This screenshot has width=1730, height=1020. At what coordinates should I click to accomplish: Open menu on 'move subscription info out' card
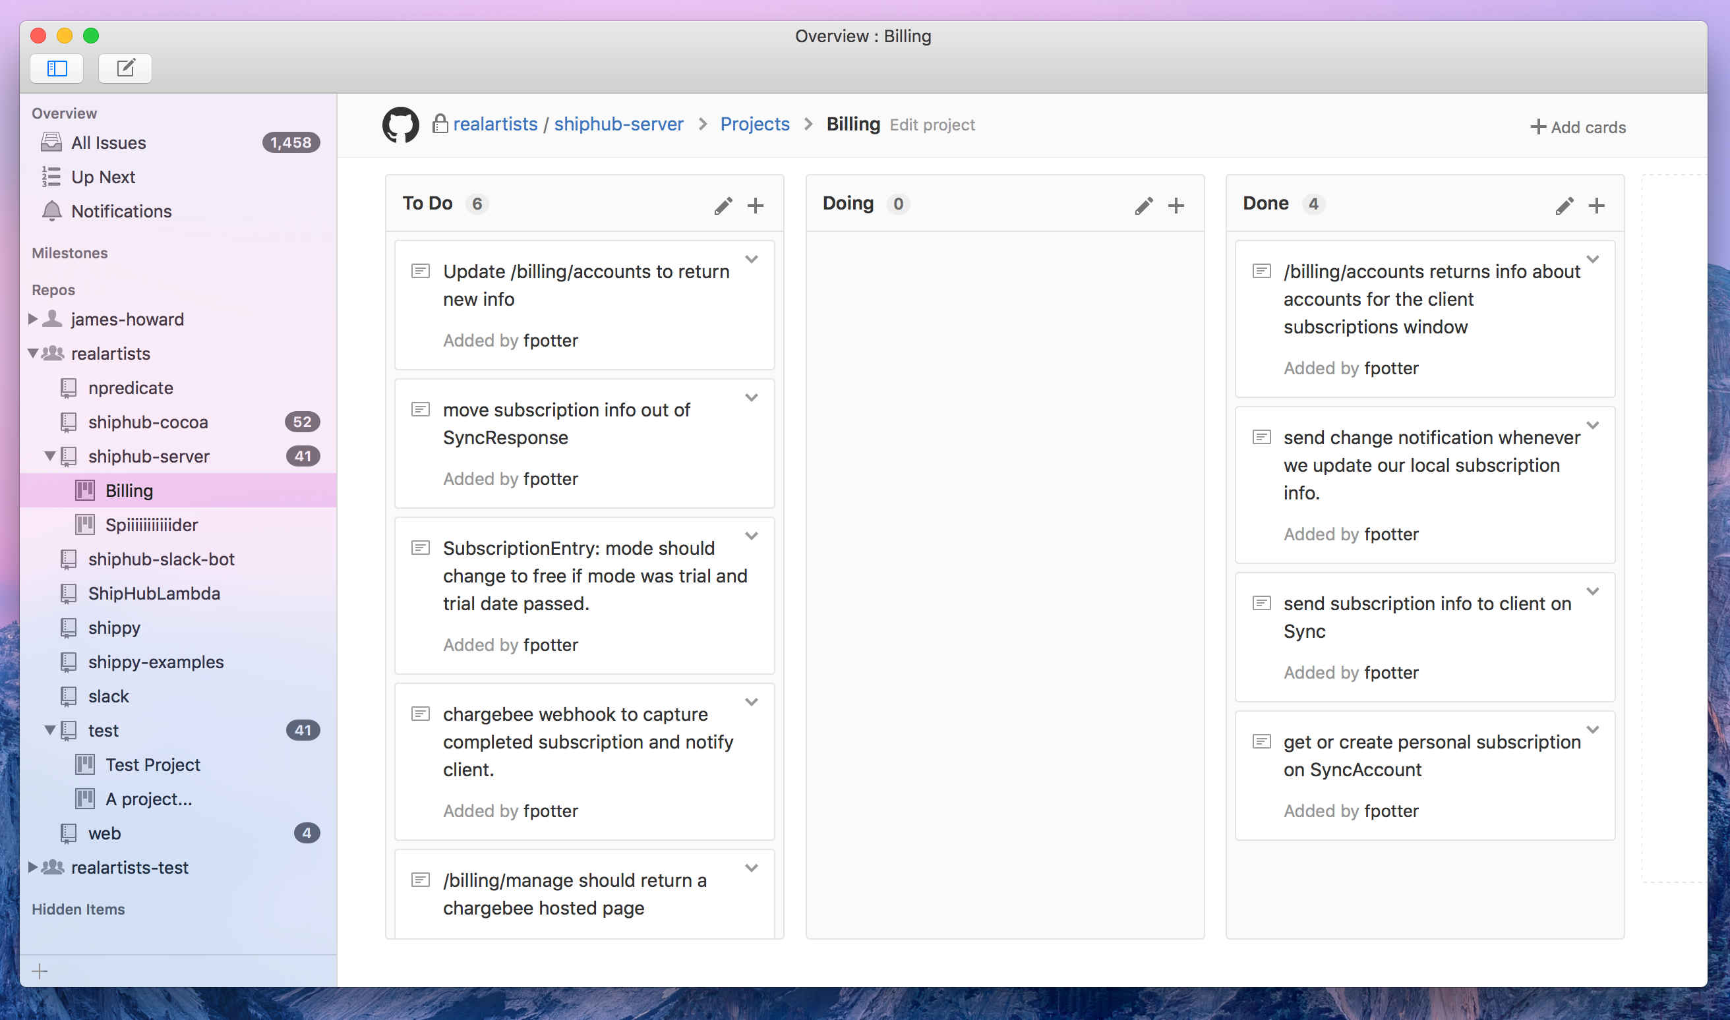[x=752, y=398]
